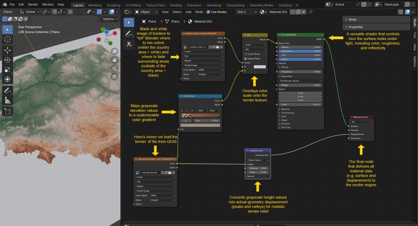Choose the Annotate tool in node editor
This screenshot has height=226, width=418.
[129, 33]
